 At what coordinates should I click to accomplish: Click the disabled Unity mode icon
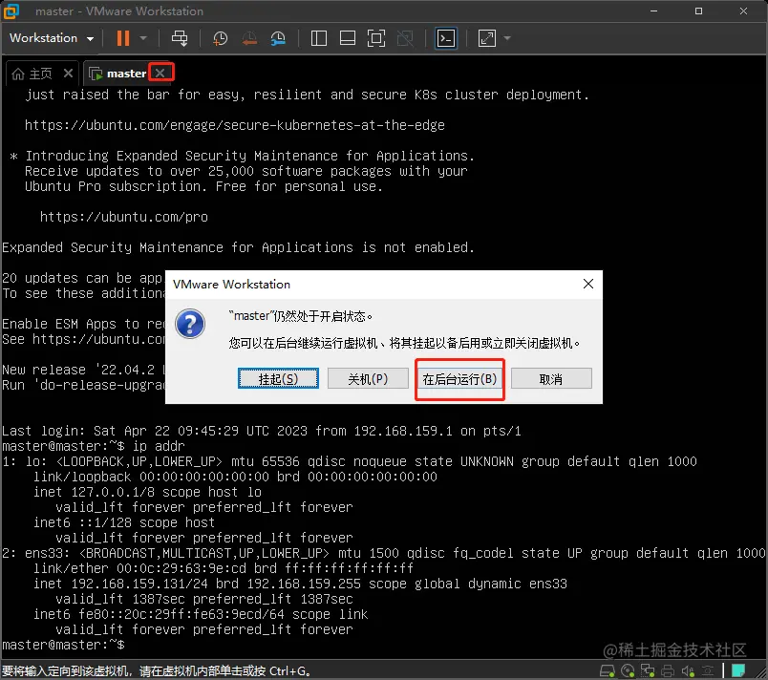[x=405, y=38]
